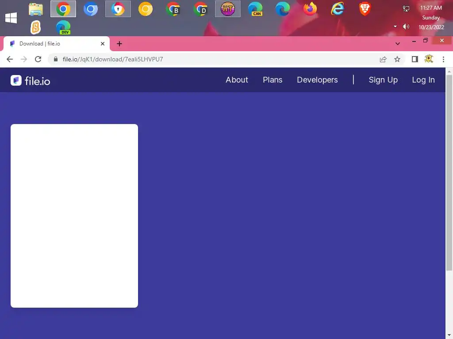This screenshot has width=453, height=339.
Task: Open the Plans page
Action: pos(273,80)
